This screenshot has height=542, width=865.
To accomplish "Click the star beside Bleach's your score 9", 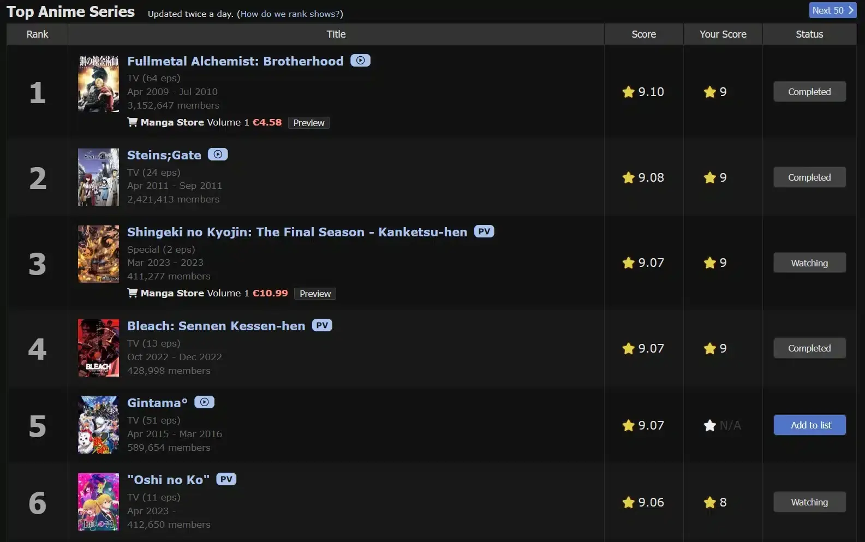I will (710, 348).
